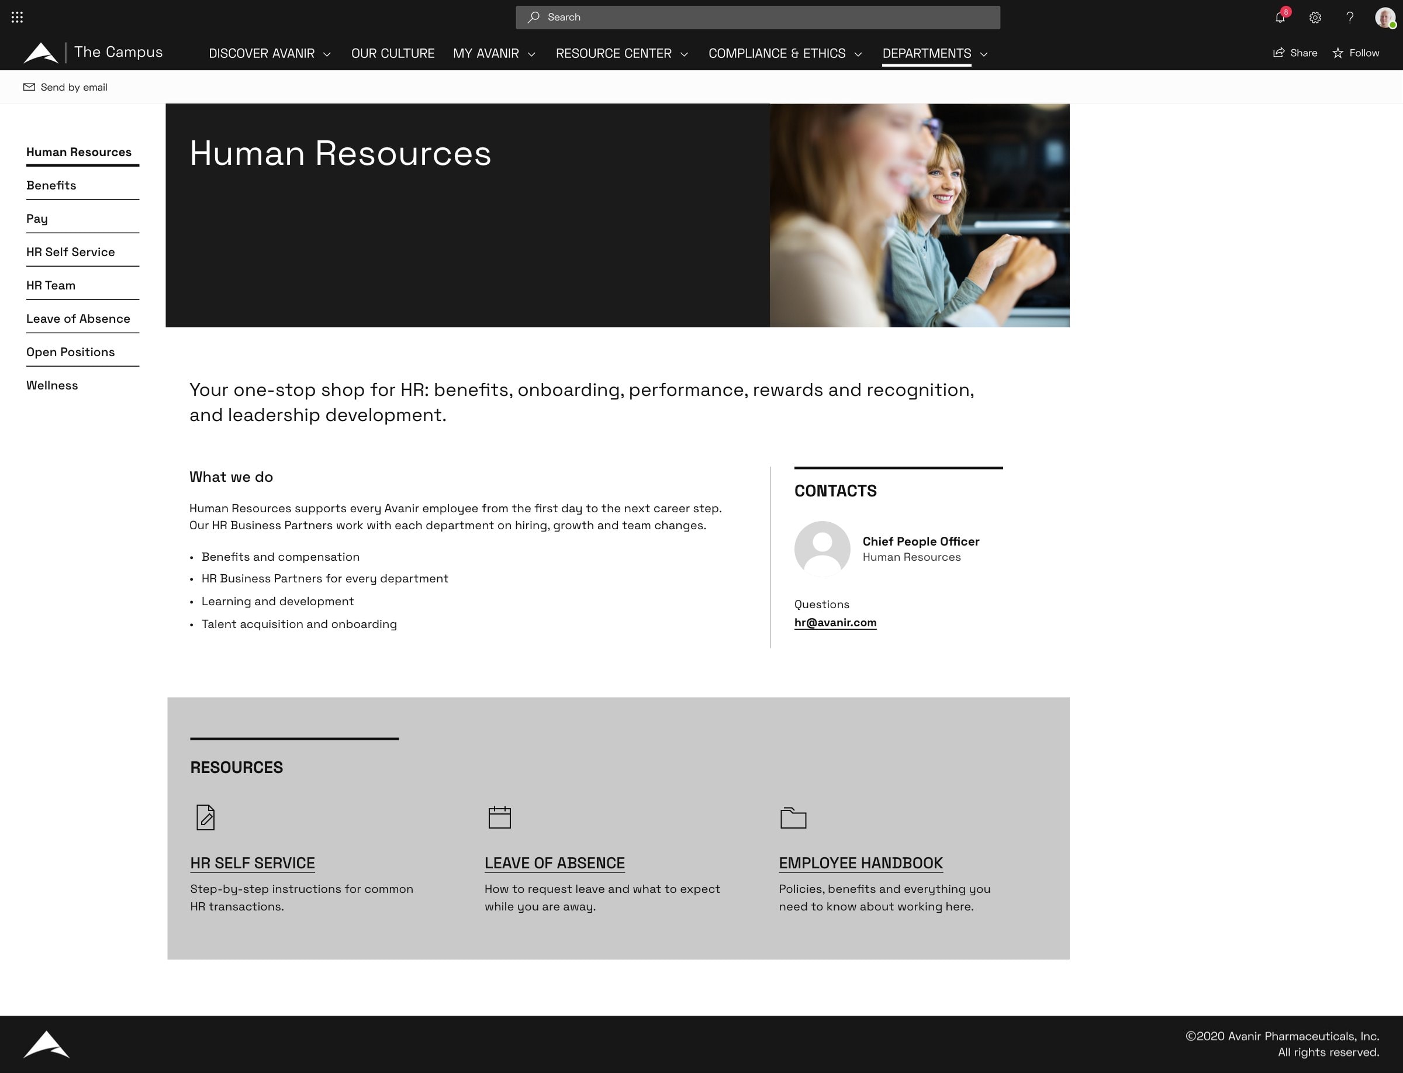Click the Human Resources hero image
Screen dimensions: 1403x1073
pos(919,215)
